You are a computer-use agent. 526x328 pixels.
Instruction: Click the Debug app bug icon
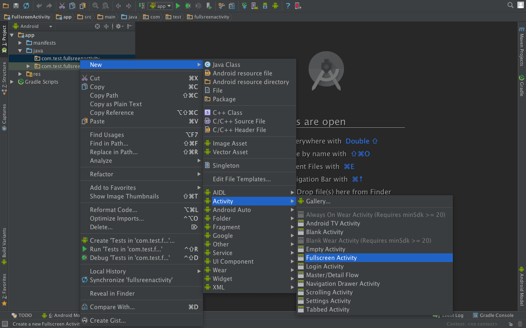[x=188, y=6]
